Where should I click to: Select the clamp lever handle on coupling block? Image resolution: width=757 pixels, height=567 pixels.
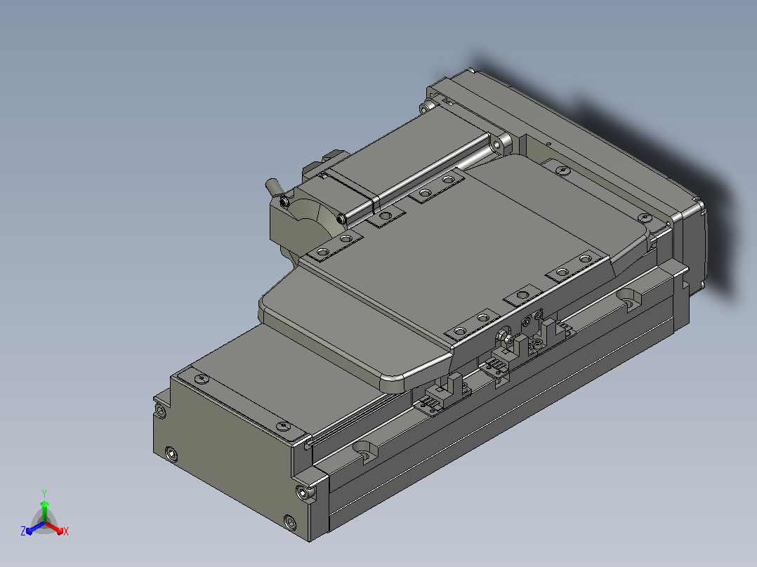tap(273, 186)
